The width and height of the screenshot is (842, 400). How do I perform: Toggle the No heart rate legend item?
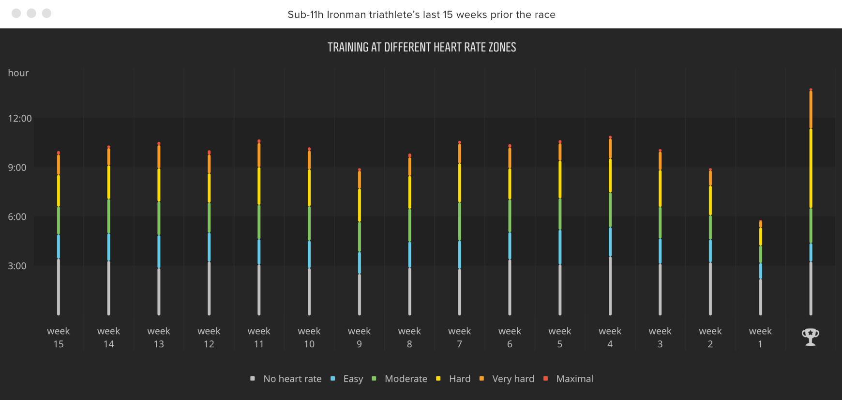click(286, 379)
